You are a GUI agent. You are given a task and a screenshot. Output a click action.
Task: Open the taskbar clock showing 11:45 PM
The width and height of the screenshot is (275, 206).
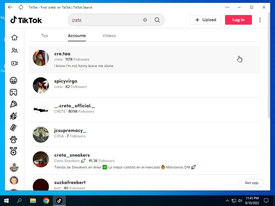pyautogui.click(x=252, y=201)
